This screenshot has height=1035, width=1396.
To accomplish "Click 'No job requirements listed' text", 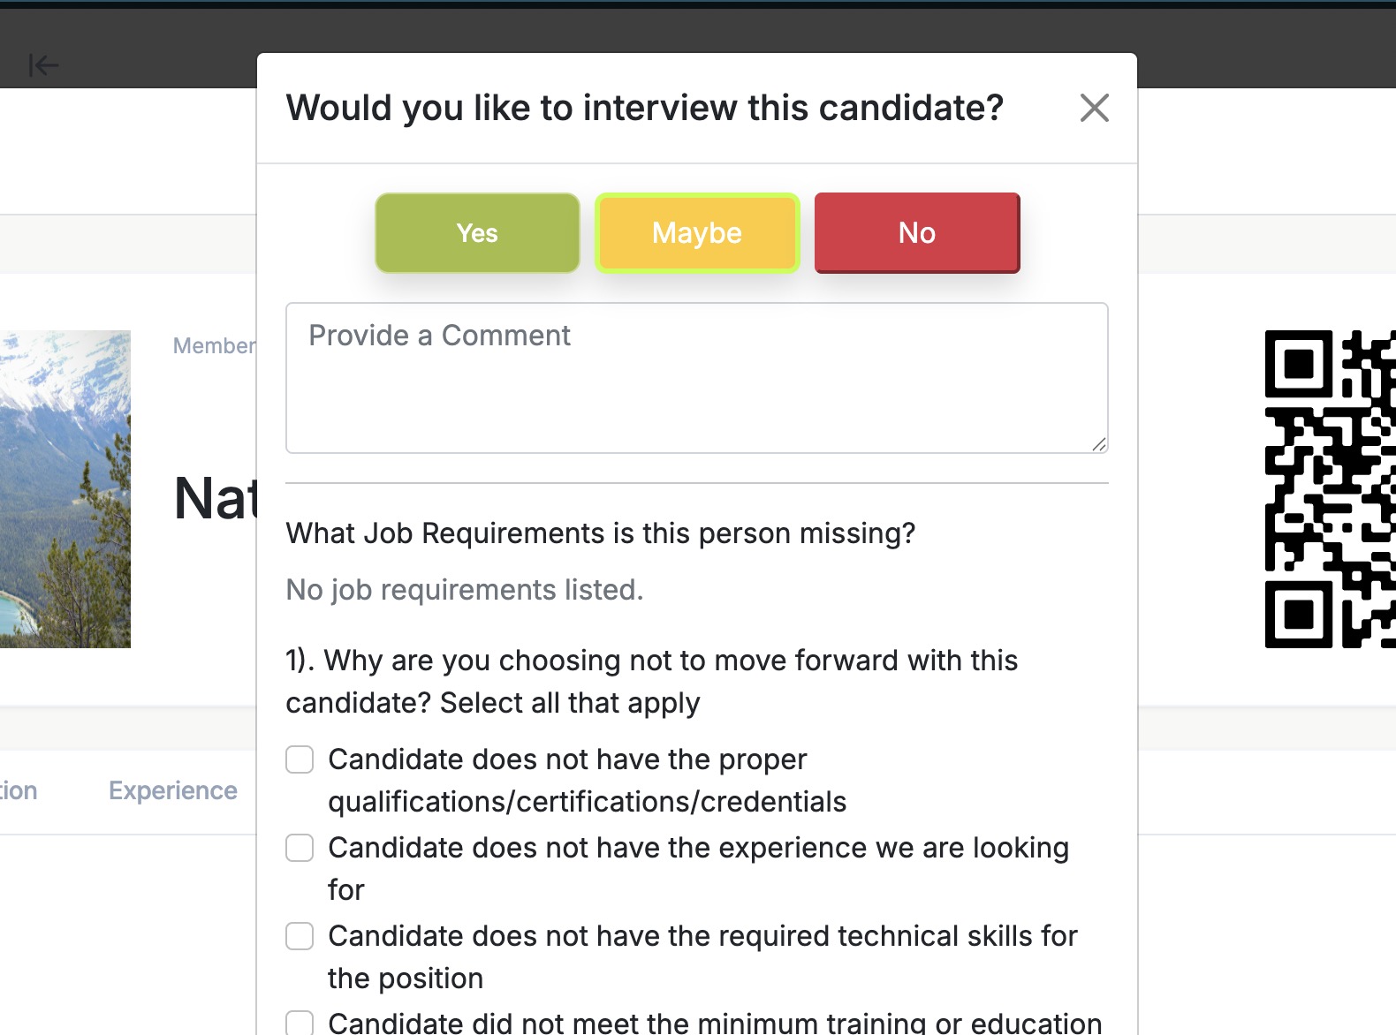I will pos(463,589).
